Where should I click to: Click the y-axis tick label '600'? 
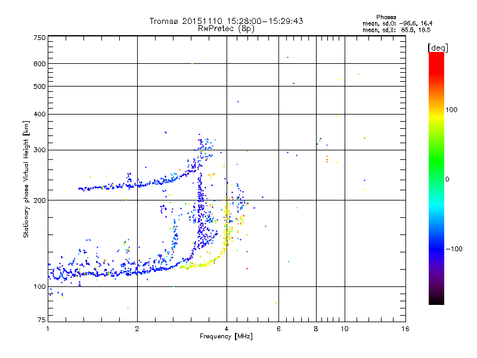click(x=39, y=64)
